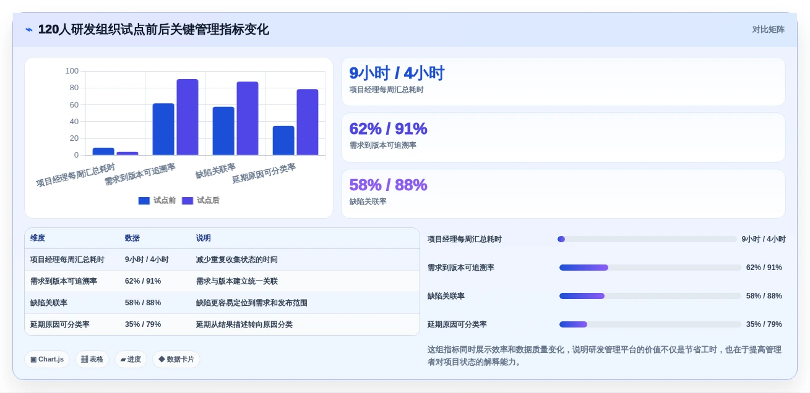The height and width of the screenshot is (393, 810).
Task: Click the 试点前 bar for 延期原因可分类率
Action: pos(283,140)
